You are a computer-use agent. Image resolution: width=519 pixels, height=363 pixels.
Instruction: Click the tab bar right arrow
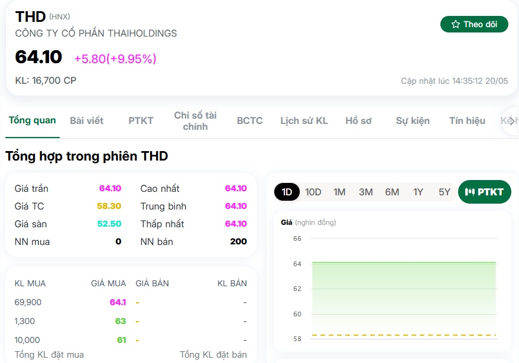[512, 121]
